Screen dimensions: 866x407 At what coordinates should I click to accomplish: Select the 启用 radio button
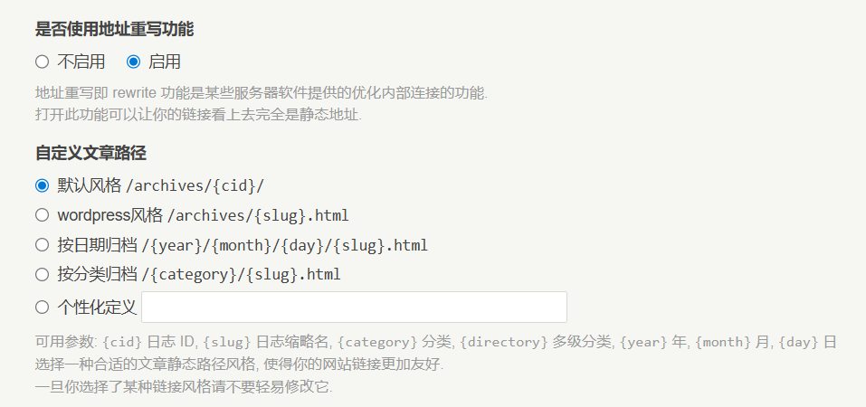(x=134, y=62)
